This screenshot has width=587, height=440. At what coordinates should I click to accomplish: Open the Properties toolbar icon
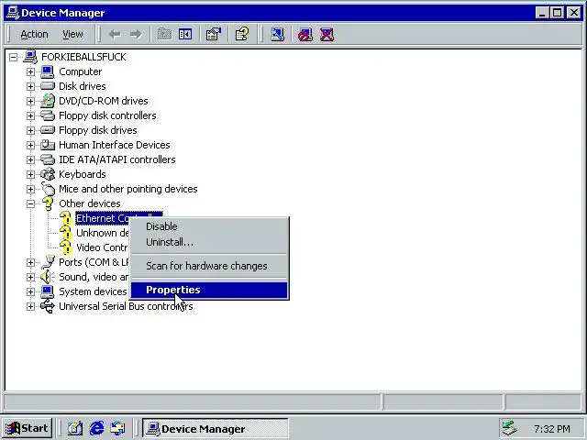pos(214,35)
